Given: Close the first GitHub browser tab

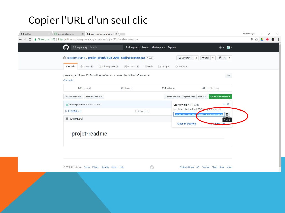Looking at the screenshot, I should [49, 34].
